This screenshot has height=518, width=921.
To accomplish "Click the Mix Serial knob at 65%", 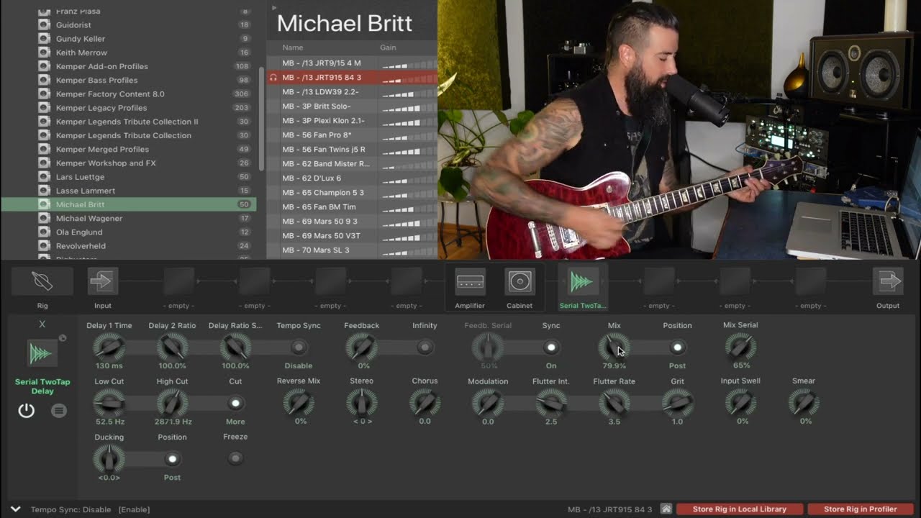I will pyautogui.click(x=740, y=347).
